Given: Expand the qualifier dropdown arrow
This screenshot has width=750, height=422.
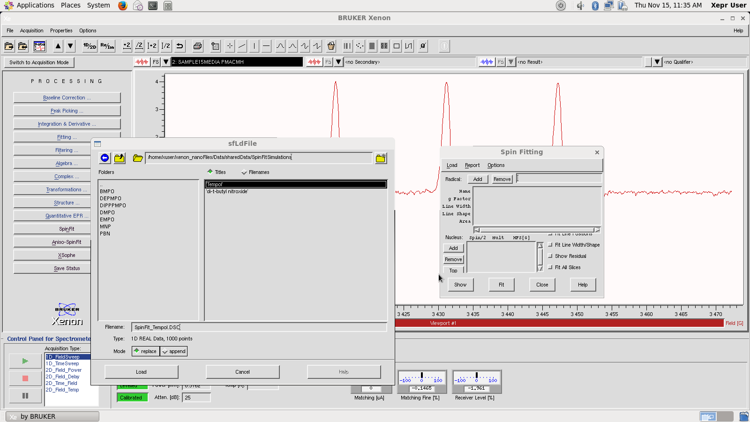Looking at the screenshot, I should click(657, 62).
